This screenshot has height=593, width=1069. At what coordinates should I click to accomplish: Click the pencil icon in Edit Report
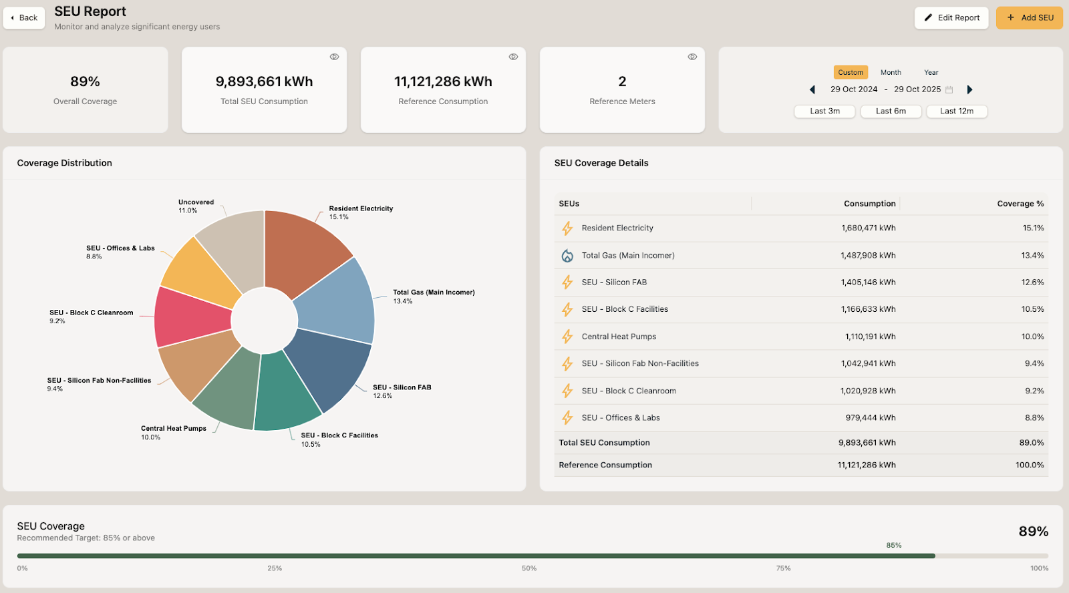[x=928, y=18]
